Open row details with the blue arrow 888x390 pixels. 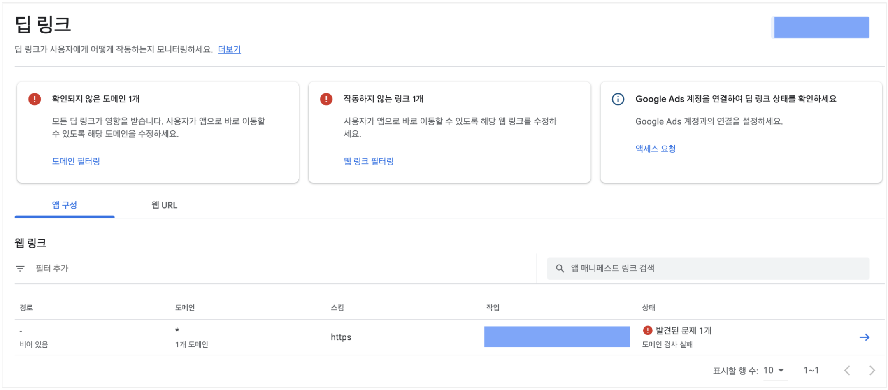click(x=864, y=337)
